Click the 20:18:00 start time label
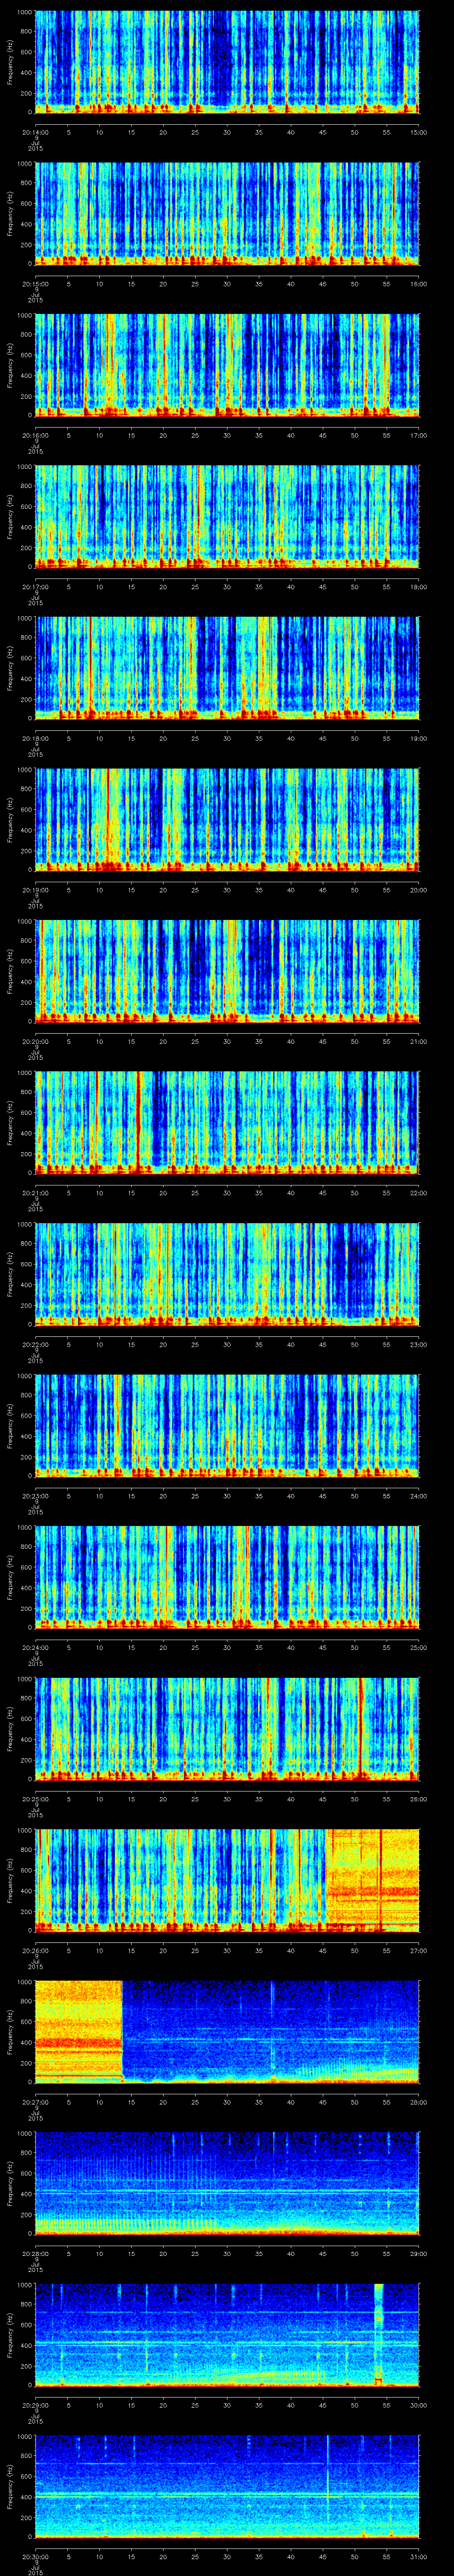Screen dimensions: 454x2576 pyautogui.click(x=36, y=738)
